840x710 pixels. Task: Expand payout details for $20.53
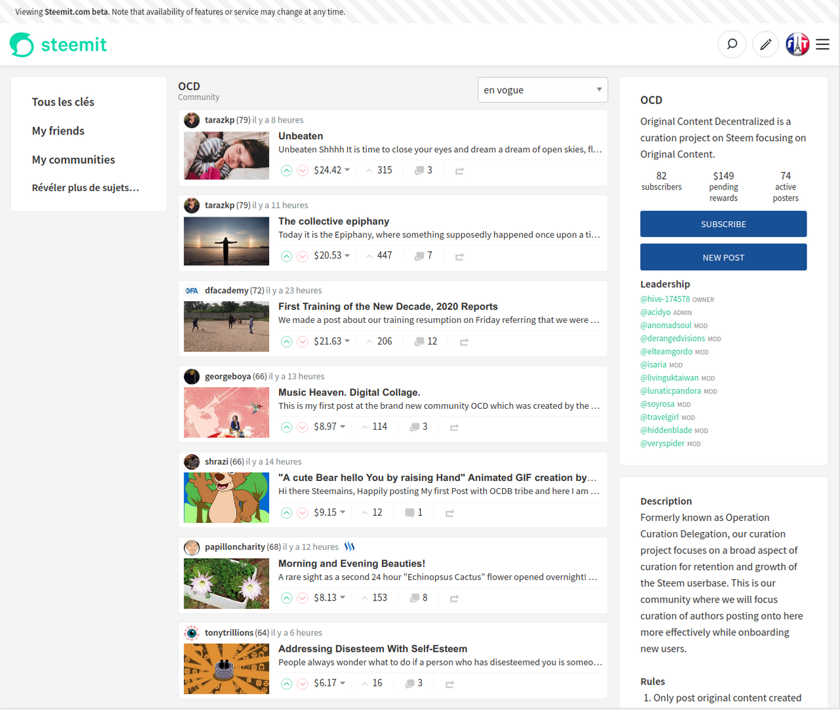click(x=332, y=255)
